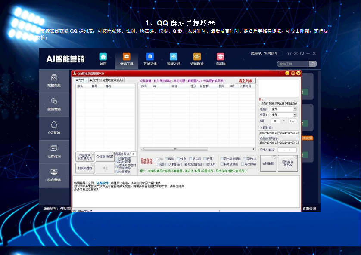Check the 群名片 export checkbox
Viewport: 361px width, 255px height.
pyautogui.click(x=205, y=164)
